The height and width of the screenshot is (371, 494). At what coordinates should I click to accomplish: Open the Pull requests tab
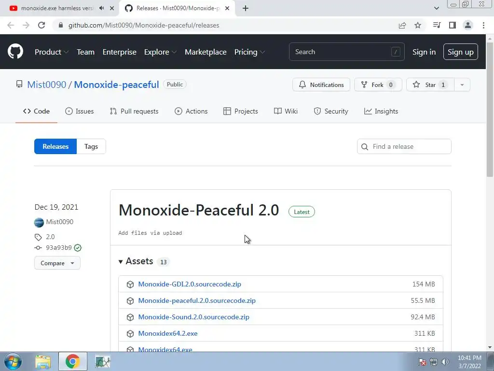[x=134, y=111]
